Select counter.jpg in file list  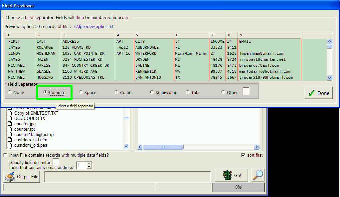pyautogui.click(x=25, y=124)
